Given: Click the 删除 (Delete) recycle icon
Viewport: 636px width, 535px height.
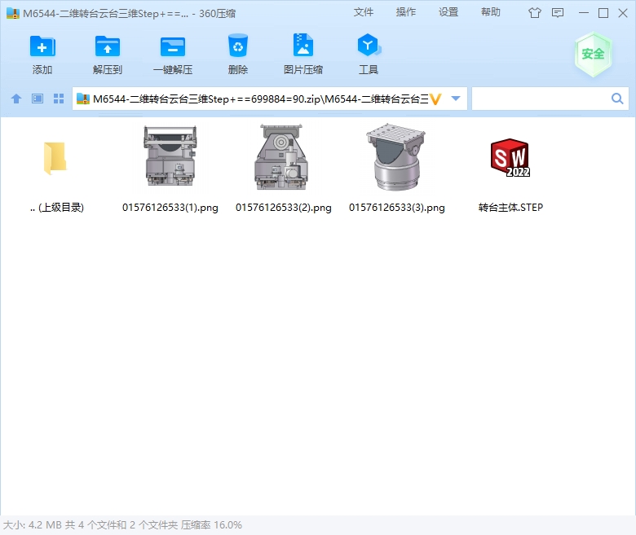Looking at the screenshot, I should 238,46.
